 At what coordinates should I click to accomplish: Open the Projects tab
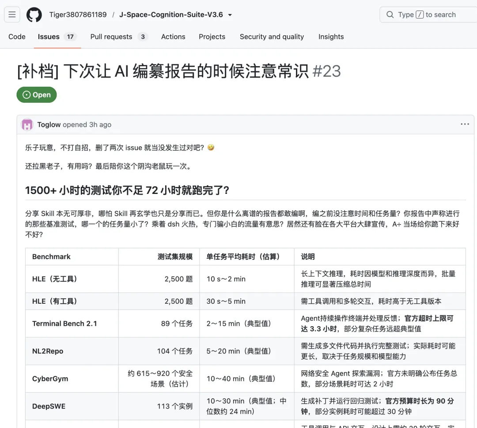[212, 37]
